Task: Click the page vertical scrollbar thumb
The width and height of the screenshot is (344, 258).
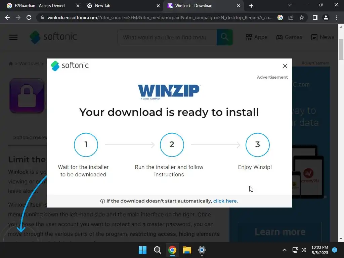Action: click(341, 49)
